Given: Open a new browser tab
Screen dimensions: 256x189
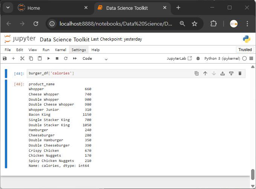Looking at the screenshot, I should click(x=178, y=8).
